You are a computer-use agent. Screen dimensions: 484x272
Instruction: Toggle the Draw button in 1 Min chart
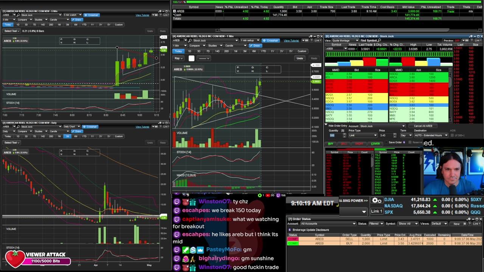point(255,46)
